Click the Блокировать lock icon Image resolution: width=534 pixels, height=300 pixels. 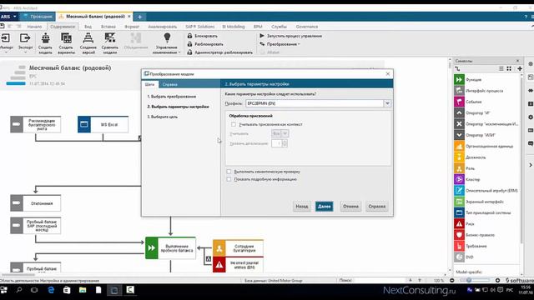(x=189, y=36)
